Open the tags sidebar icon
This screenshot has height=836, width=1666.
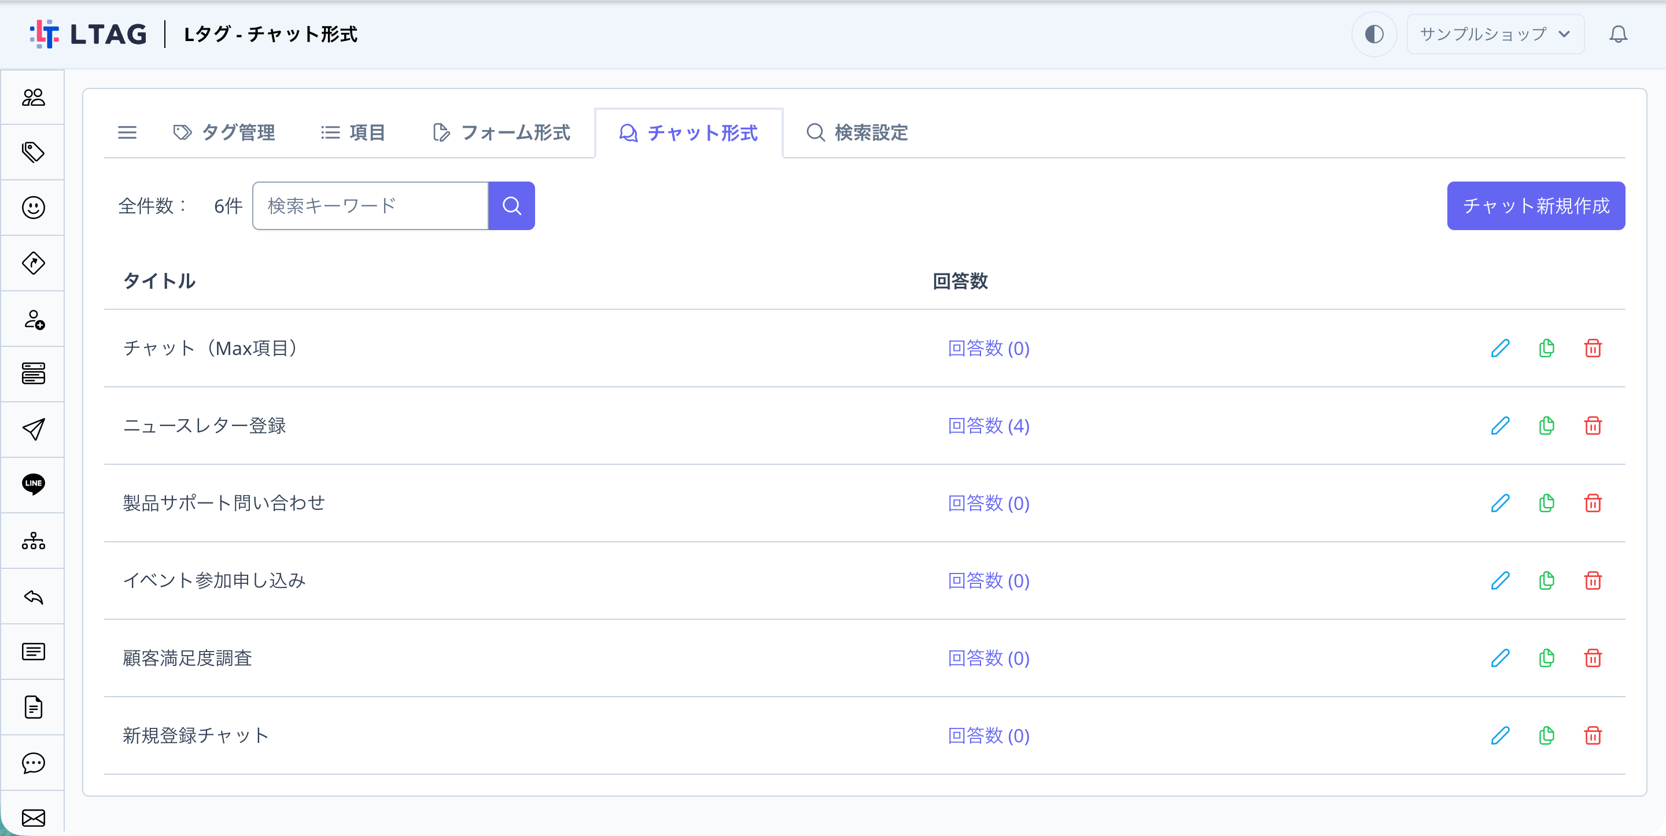[33, 153]
